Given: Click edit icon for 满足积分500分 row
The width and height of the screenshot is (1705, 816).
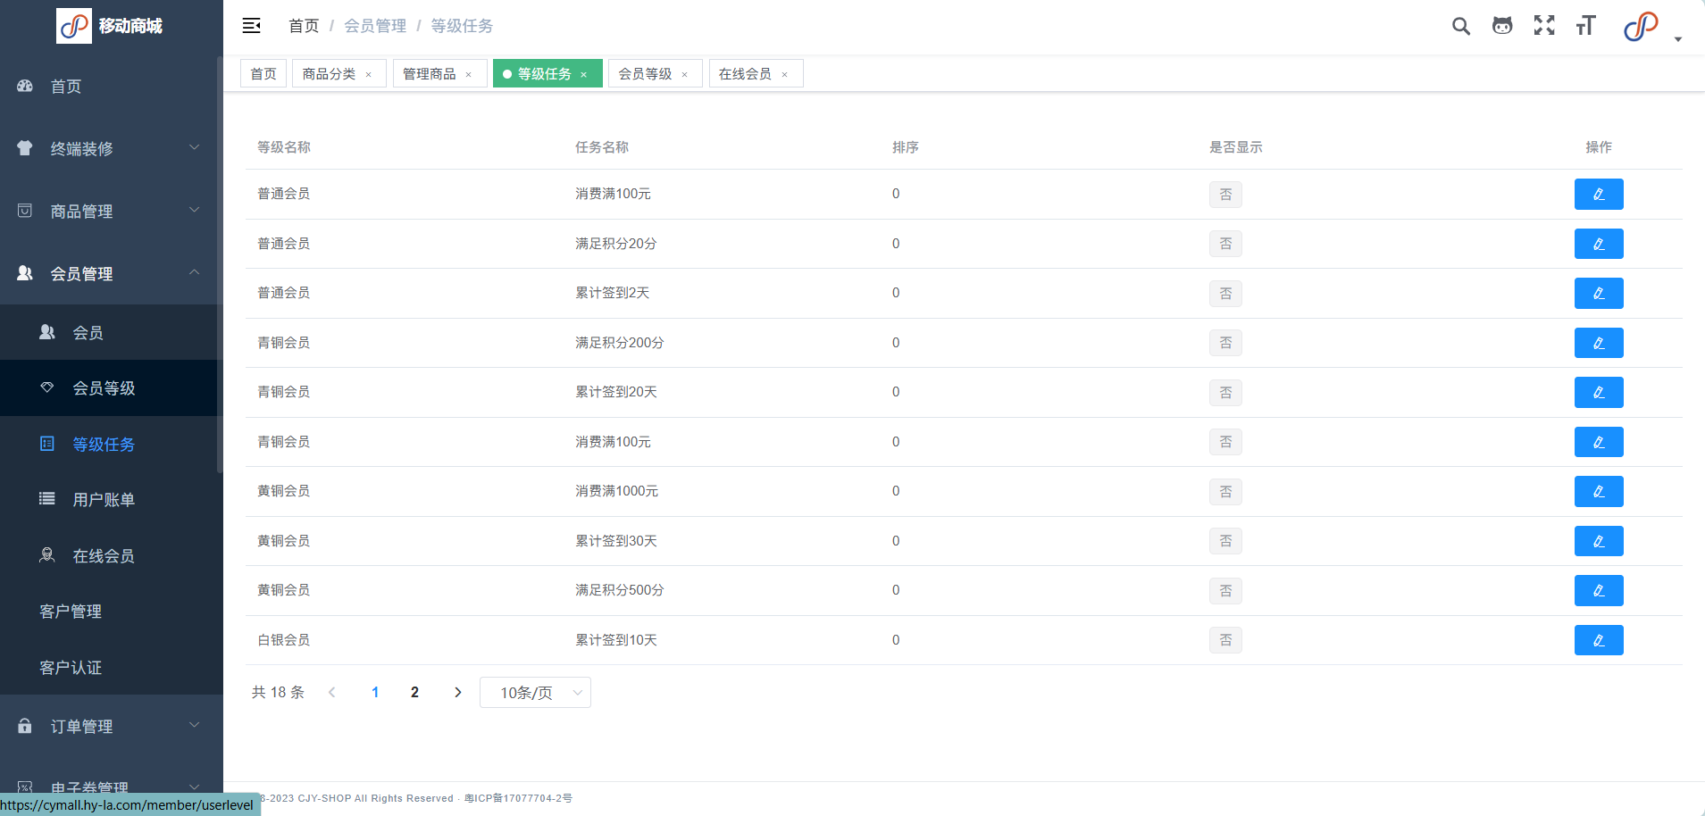Looking at the screenshot, I should [1598, 591].
